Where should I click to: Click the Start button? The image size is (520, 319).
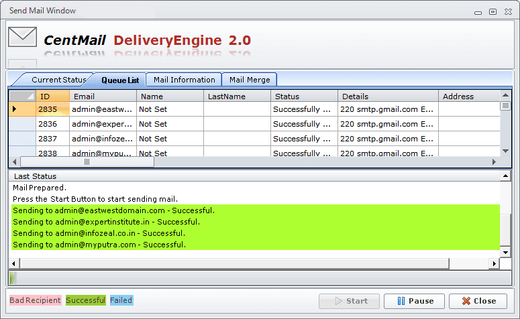pyautogui.click(x=349, y=301)
